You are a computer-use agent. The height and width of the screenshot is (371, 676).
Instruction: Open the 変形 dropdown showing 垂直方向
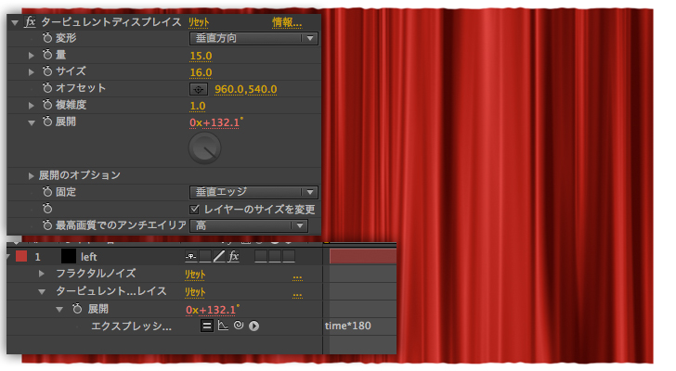pos(253,39)
